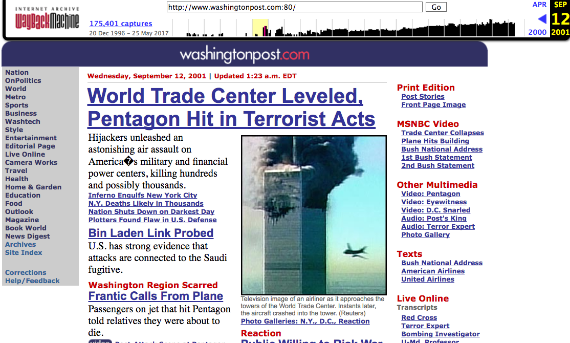This screenshot has width=570, height=343.
Task: Open Post Stories under Print Edition
Action: point(423,96)
